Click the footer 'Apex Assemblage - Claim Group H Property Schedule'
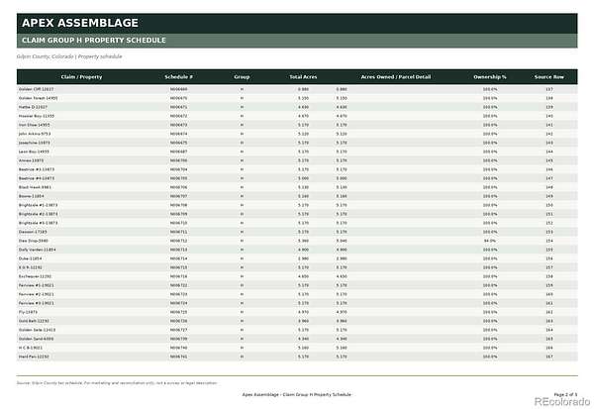Image resolution: width=594 pixels, height=409 pixels. click(x=297, y=394)
